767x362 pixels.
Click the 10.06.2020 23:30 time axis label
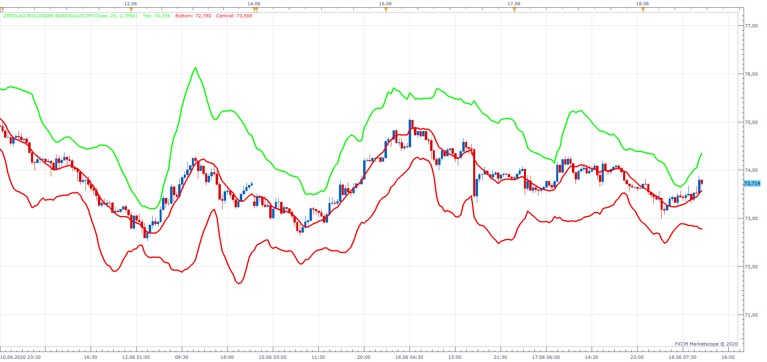tap(21, 357)
